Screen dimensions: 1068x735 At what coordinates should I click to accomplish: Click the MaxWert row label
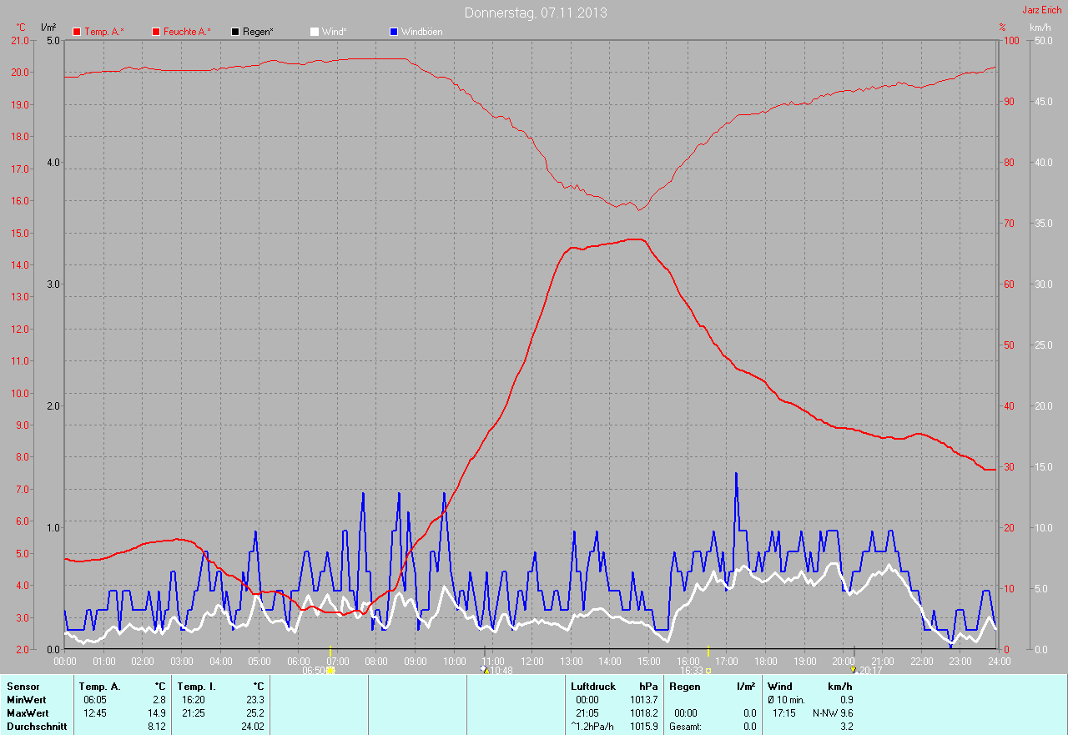[27, 713]
